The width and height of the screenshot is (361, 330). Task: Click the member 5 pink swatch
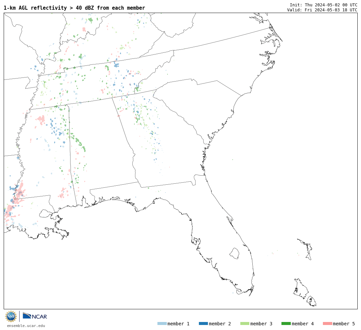click(327, 324)
